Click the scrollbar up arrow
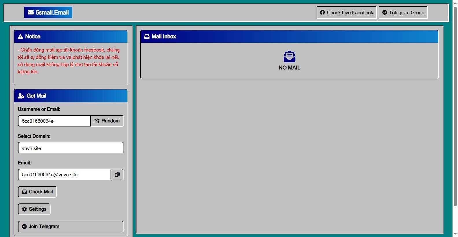The height and width of the screenshot is (237, 458). click(x=455, y=3)
